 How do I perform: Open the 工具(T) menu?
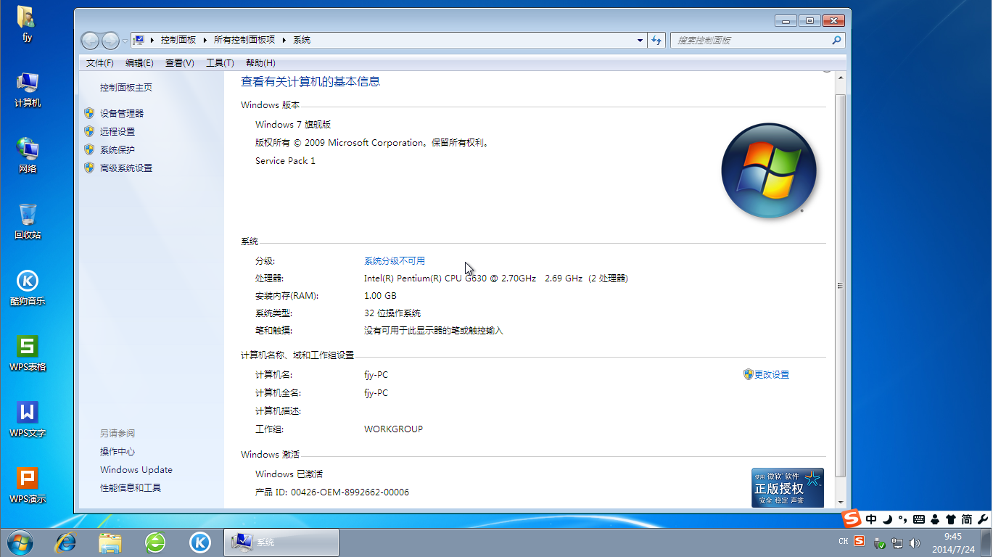pos(220,63)
